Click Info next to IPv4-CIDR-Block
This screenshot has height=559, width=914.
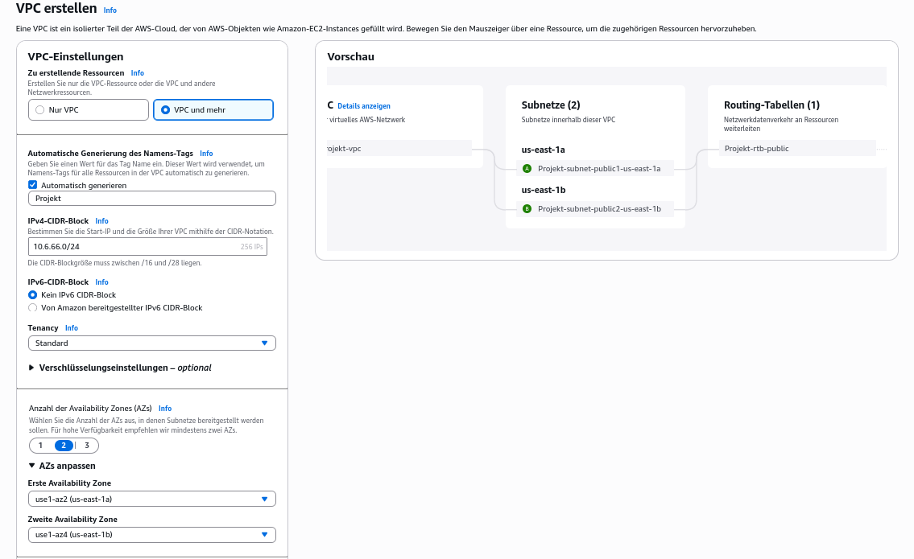(x=102, y=220)
